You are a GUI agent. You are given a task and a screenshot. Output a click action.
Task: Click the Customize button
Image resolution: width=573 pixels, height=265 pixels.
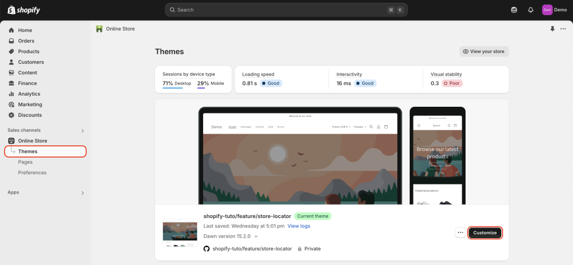pos(485,233)
